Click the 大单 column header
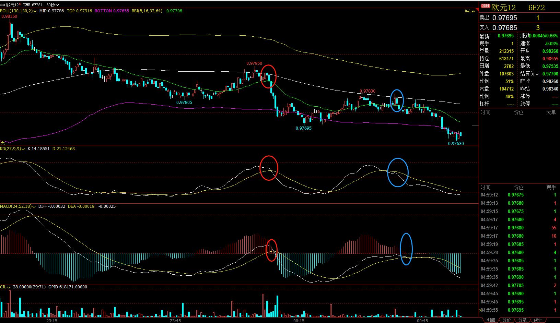Viewport: 560px width, 323px height. [x=551, y=112]
